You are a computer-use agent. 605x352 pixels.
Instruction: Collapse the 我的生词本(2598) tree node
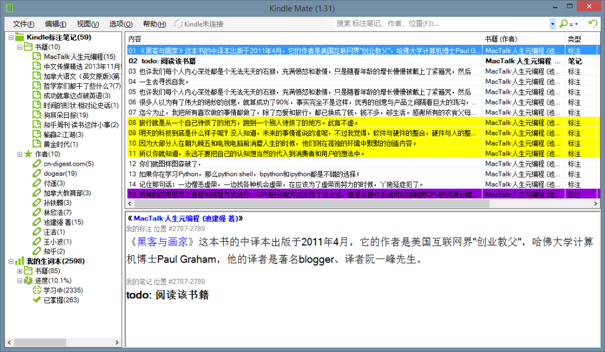point(11,261)
